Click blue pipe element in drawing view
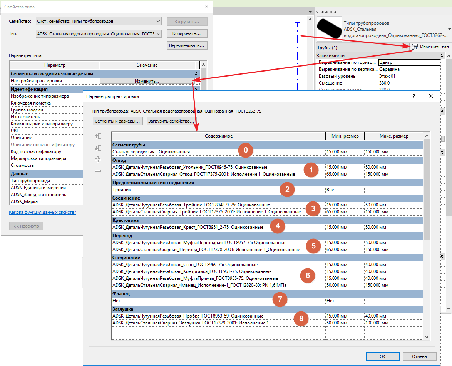Viewport: 452px width, 366px height. (x=297, y=56)
